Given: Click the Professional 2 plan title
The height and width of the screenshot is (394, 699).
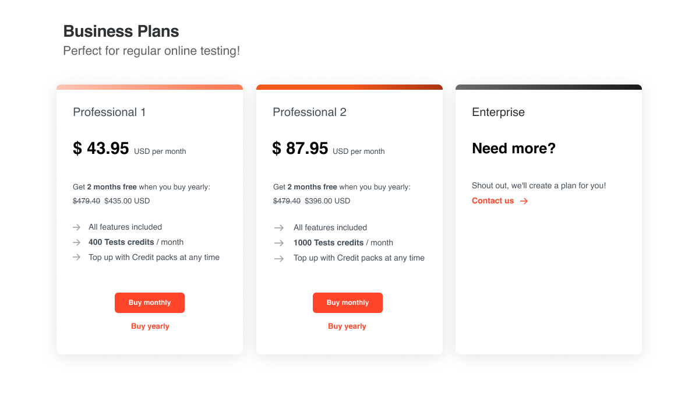Looking at the screenshot, I should [x=309, y=112].
